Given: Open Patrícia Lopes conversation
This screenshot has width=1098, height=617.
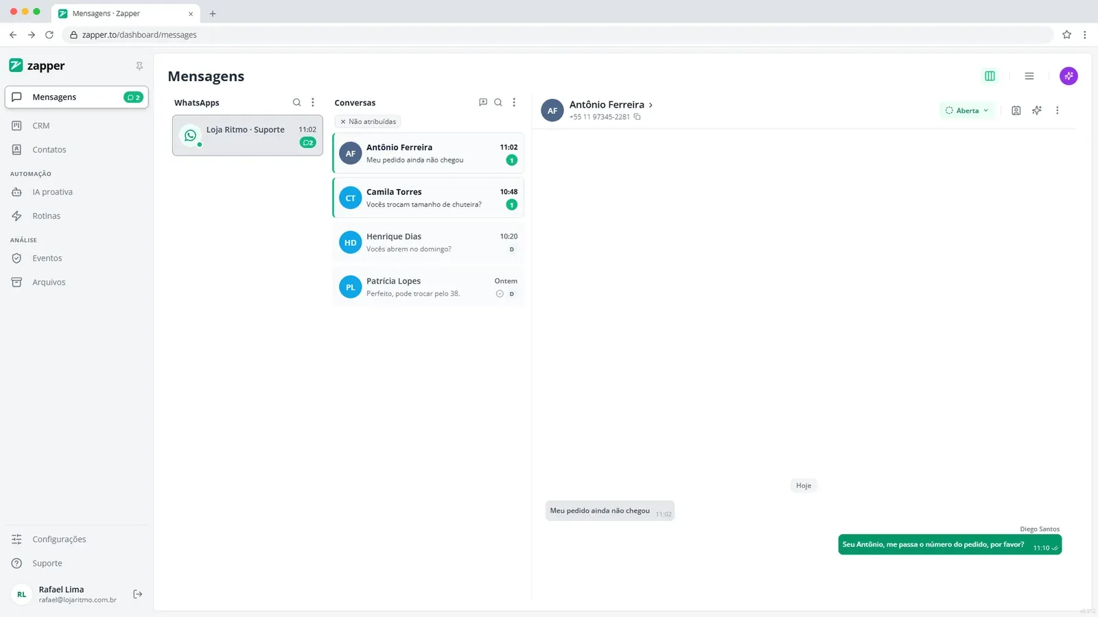Looking at the screenshot, I should coord(428,287).
